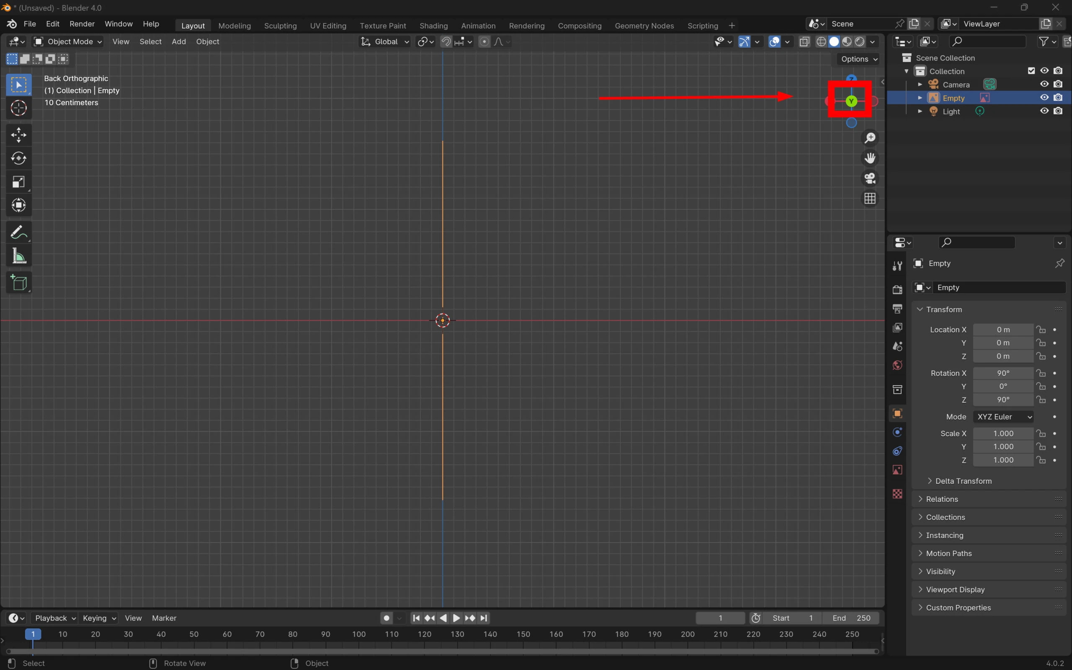Select the Add Cube tool
The image size is (1072, 670).
point(18,283)
